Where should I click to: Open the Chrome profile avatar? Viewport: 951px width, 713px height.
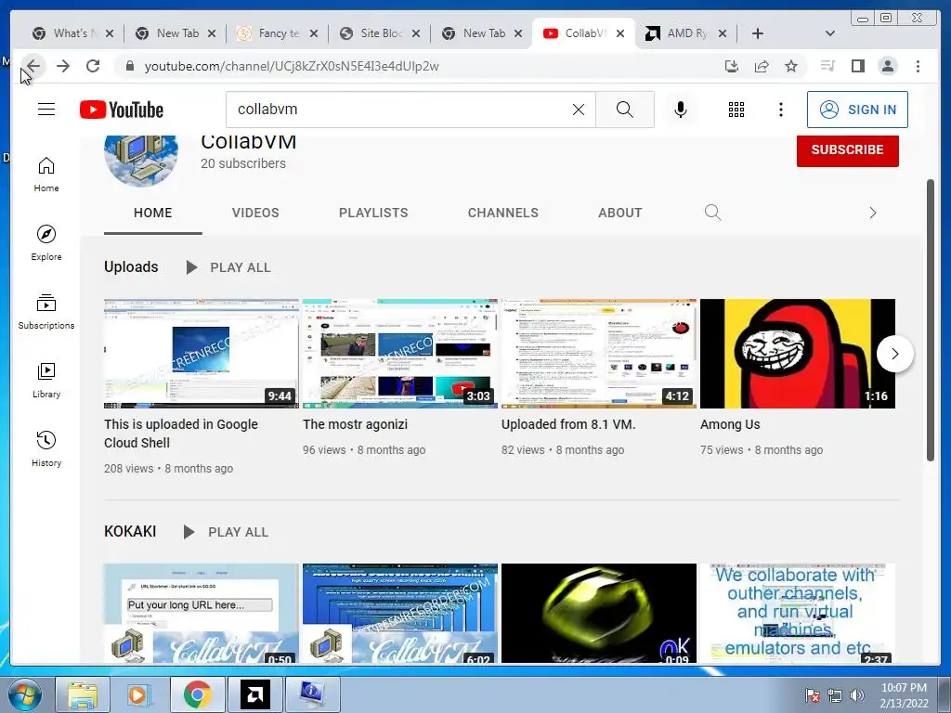tap(887, 66)
